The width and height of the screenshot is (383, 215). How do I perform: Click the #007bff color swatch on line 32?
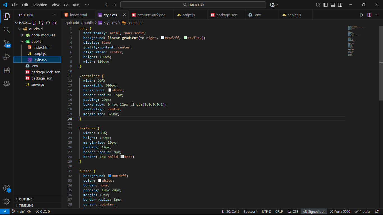click(110, 176)
